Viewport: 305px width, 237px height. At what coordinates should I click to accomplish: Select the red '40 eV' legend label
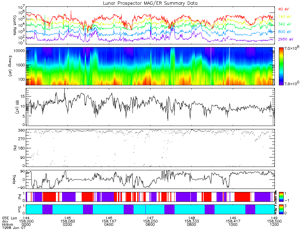pos(283,9)
